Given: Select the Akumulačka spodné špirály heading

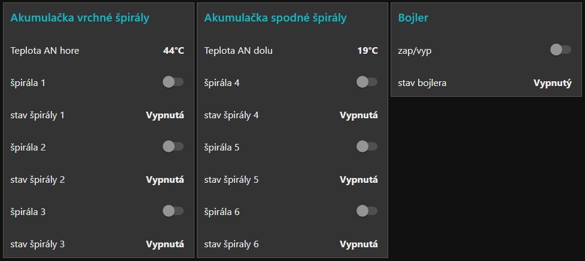Looking at the screenshot, I should [275, 18].
